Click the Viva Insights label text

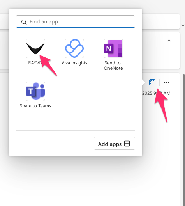(74, 63)
